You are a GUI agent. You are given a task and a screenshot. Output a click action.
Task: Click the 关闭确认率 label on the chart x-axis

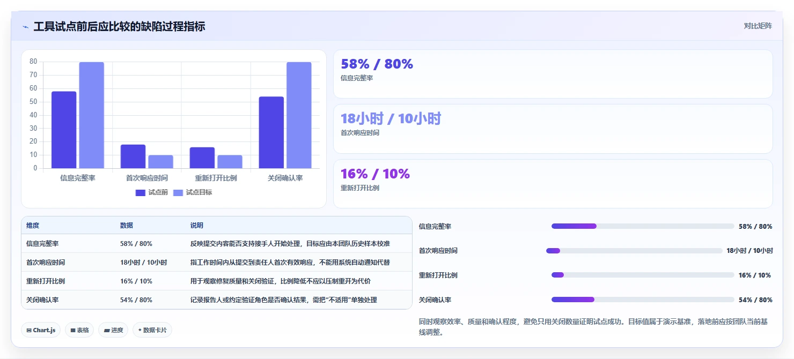285,178
